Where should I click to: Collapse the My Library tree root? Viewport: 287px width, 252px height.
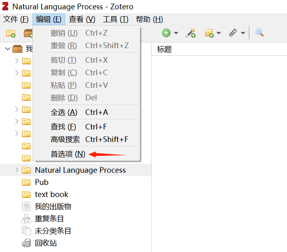coord(8,49)
